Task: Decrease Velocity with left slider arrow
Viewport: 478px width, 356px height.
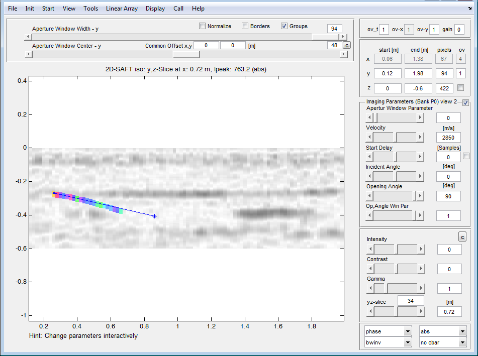Action: 369,137
